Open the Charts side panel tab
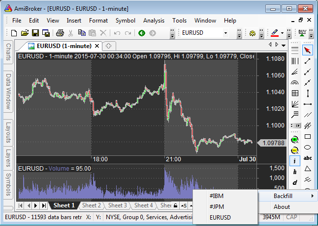The image size is (318, 226). pyautogui.click(x=8, y=52)
